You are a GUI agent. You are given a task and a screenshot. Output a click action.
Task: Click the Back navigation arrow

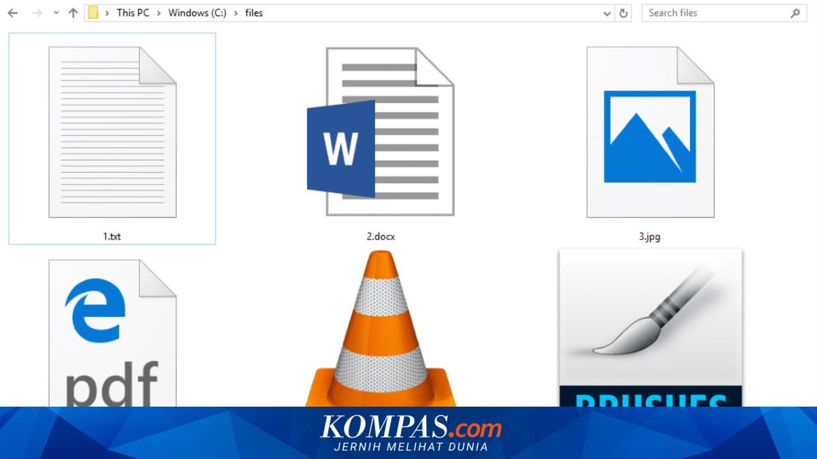pos(12,13)
